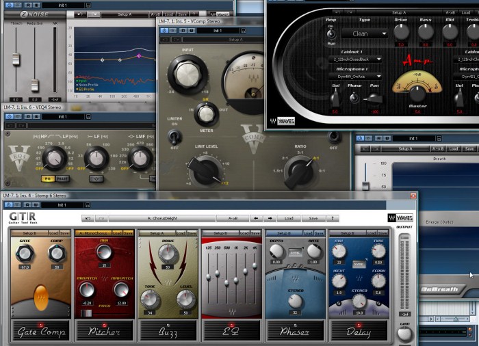Open the Microphone 1 selection dropdown
Image resolution: width=479 pixels, height=346 pixels.
[355, 77]
